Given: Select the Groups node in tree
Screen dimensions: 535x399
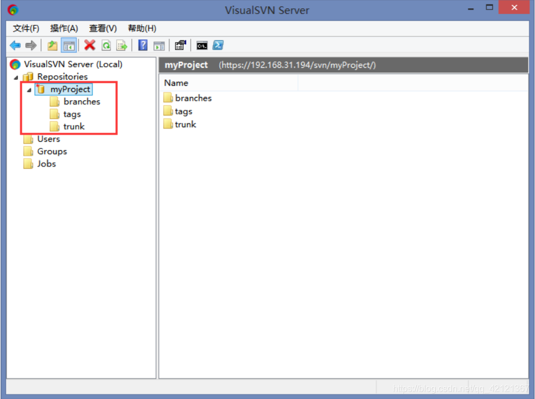Looking at the screenshot, I should pos(52,151).
